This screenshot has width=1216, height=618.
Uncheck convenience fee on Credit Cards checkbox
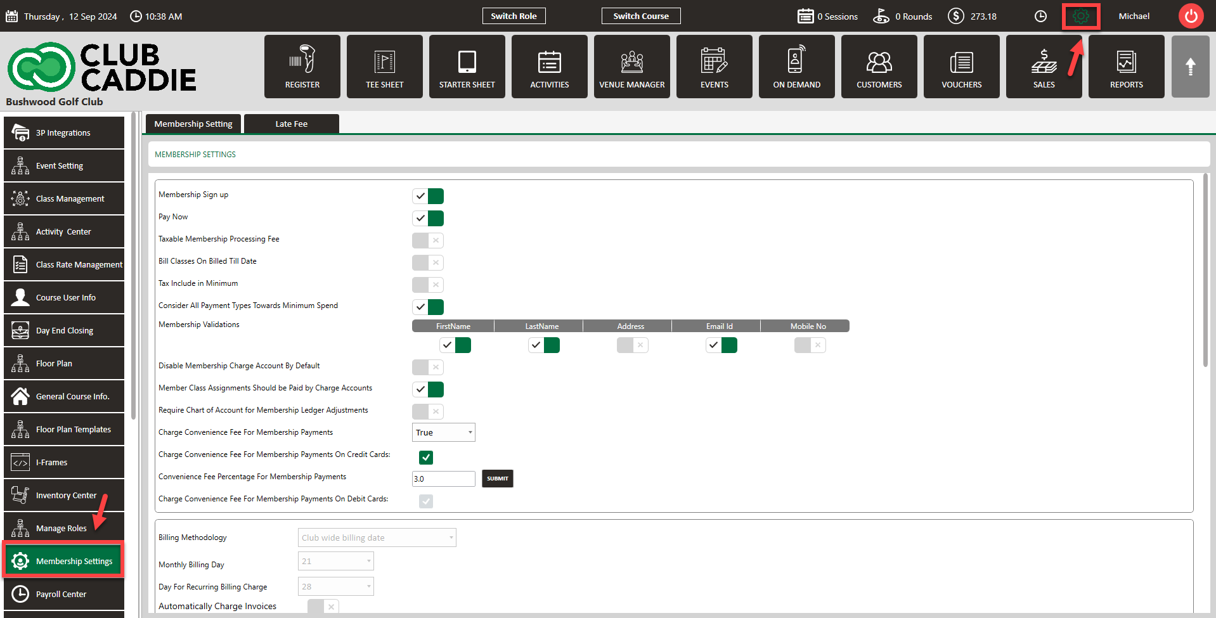click(x=426, y=457)
